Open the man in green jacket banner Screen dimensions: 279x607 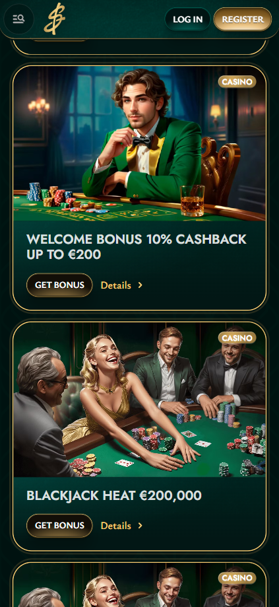140,143
